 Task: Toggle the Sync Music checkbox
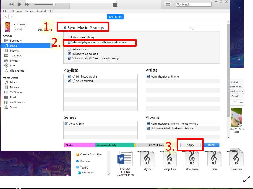[65, 27]
